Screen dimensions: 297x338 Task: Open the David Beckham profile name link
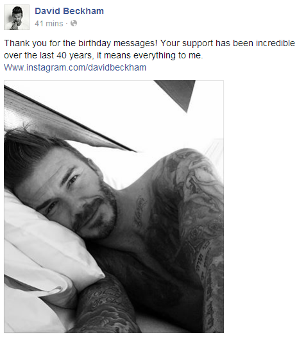69,11
